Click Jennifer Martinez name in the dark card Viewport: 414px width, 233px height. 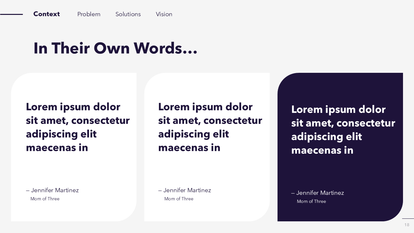click(318, 193)
